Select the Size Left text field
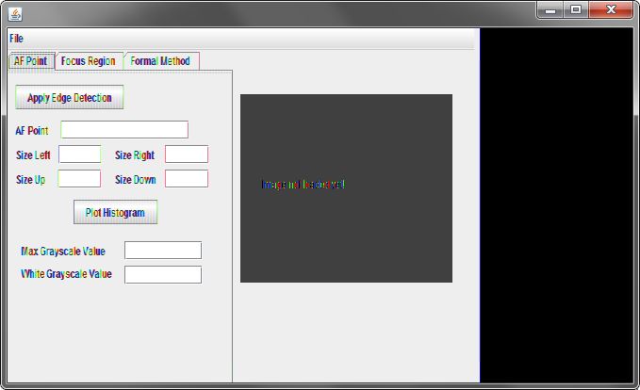640x390 pixels. [x=79, y=154]
